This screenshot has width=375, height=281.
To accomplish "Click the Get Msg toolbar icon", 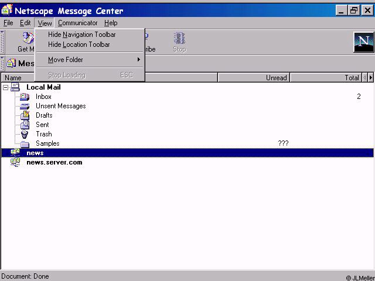I will (28, 38).
